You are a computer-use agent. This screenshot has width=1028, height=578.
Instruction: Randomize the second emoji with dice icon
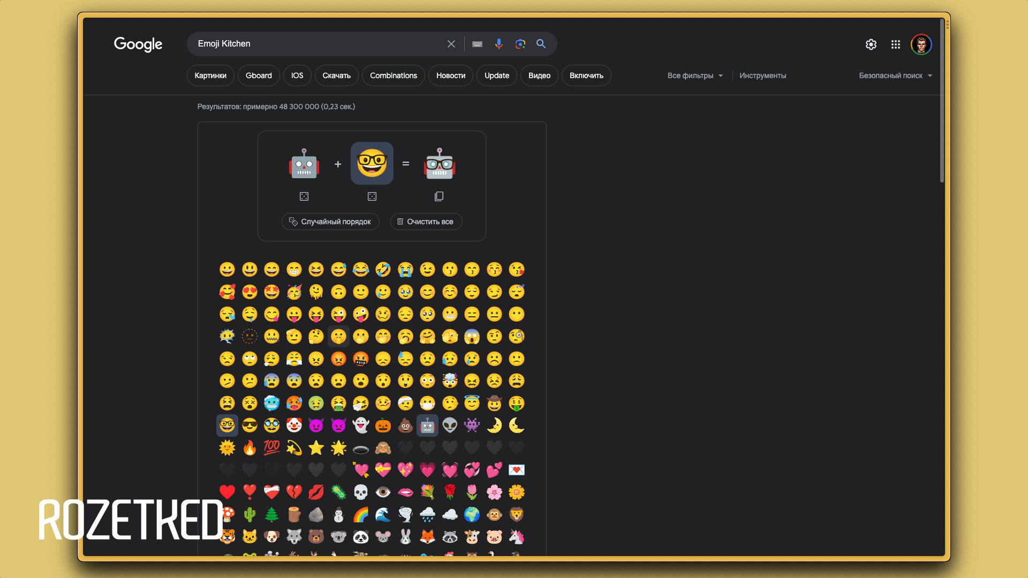372,196
